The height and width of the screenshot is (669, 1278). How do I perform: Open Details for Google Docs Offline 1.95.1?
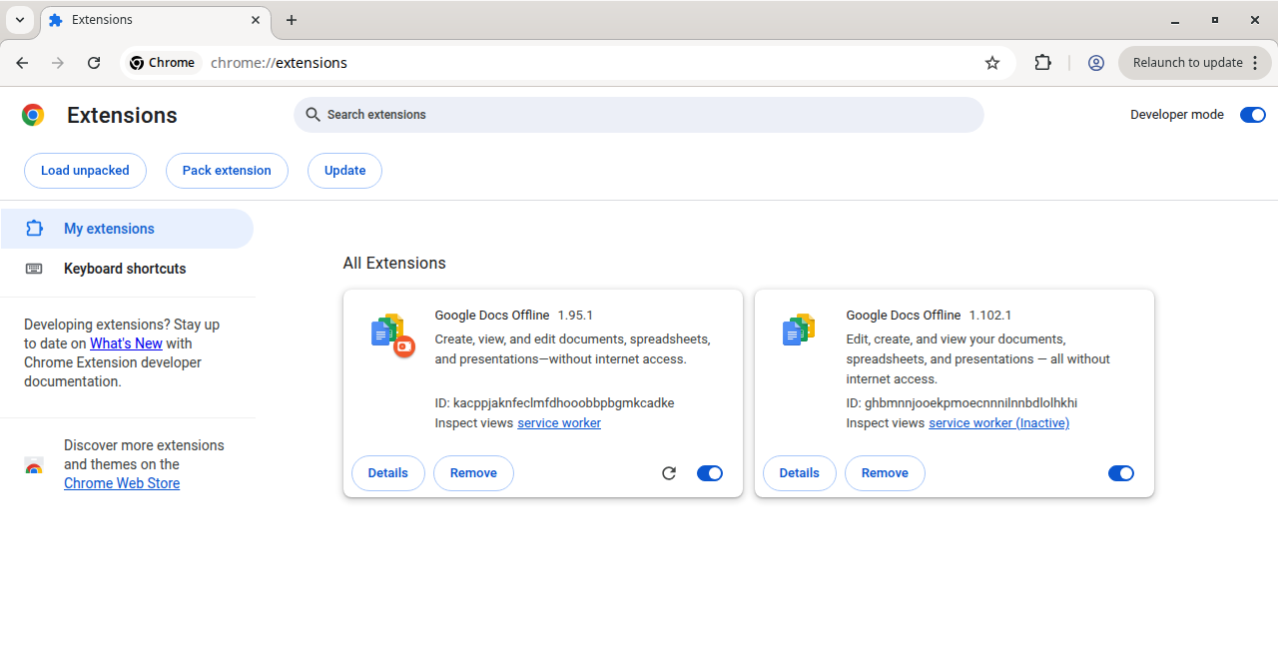click(x=388, y=473)
